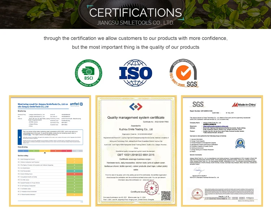Image resolution: width=271 pixels, height=223 pixels.
Task: Click the red-blue diamond logo on quality certificate
Action: tap(136, 106)
